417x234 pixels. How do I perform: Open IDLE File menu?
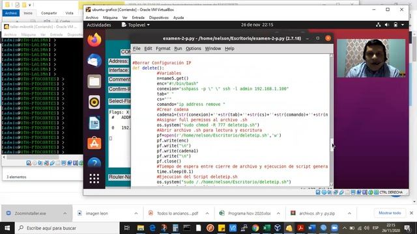tap(136, 49)
